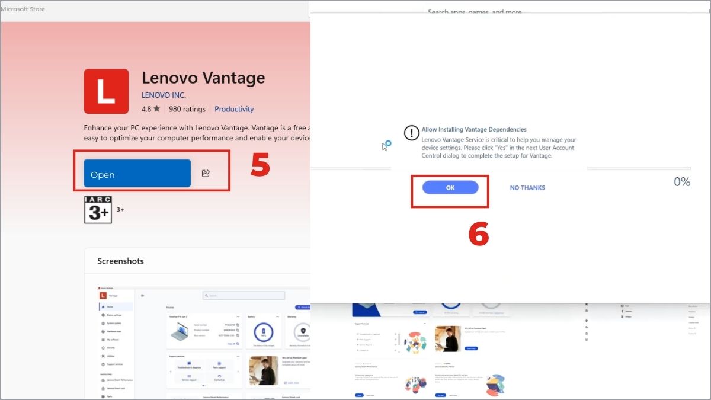
Task: Click the share icon beside Open
Action: pyautogui.click(x=206, y=174)
